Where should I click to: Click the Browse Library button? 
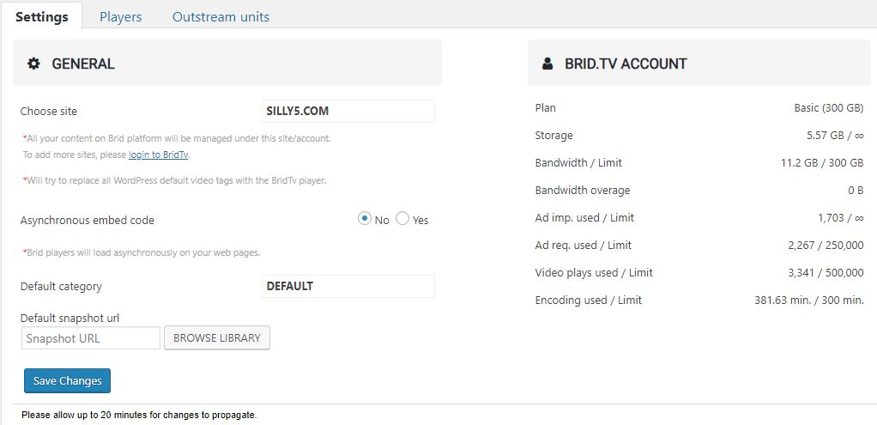216,337
